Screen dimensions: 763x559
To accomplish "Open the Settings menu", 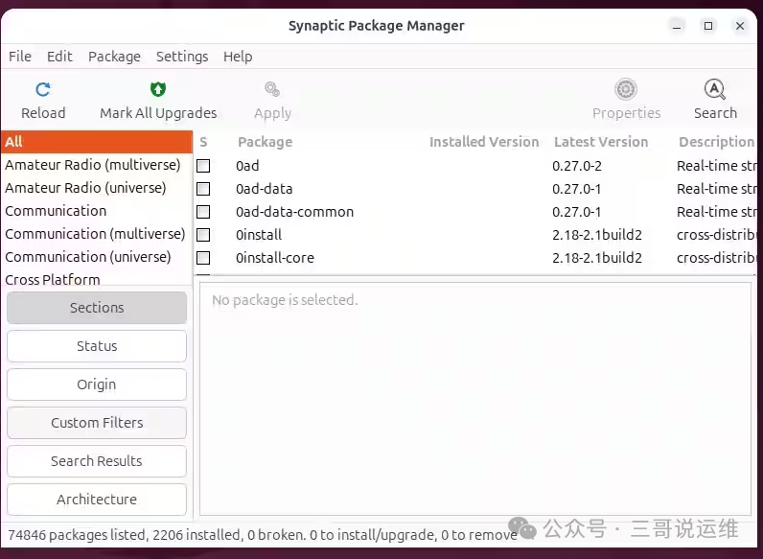I will click(182, 57).
